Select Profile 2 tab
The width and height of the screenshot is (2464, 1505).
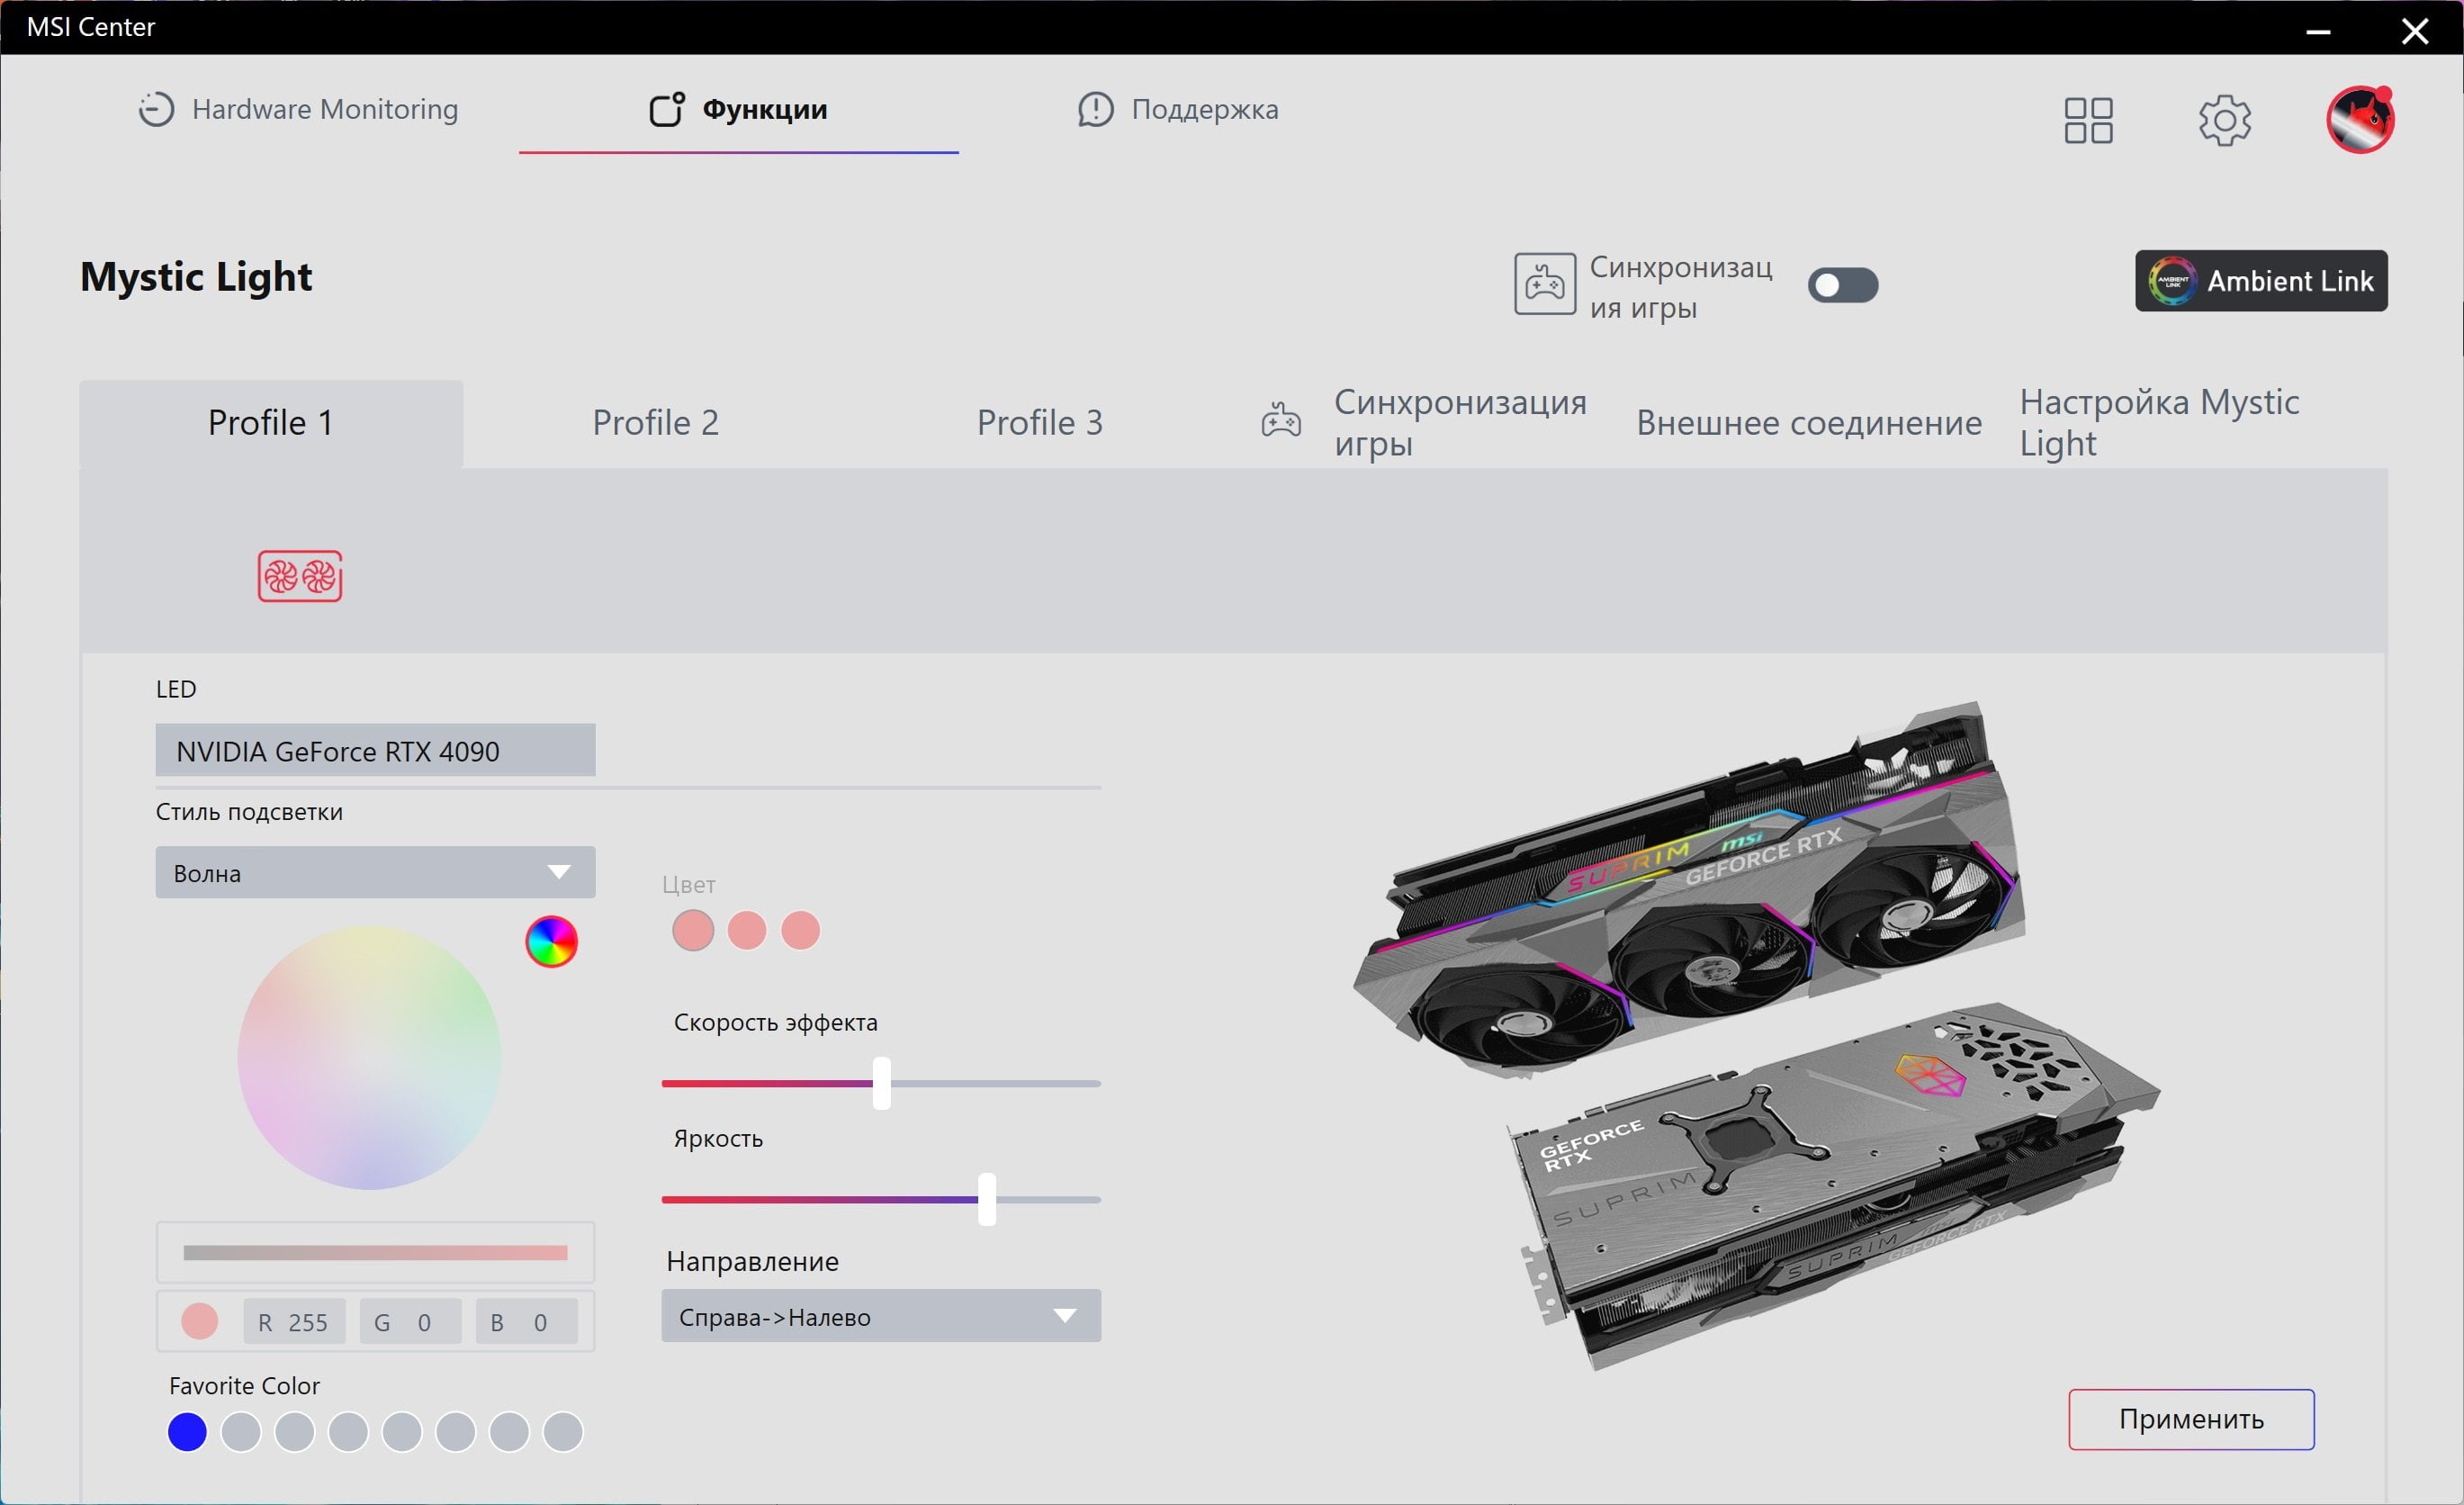point(656,423)
